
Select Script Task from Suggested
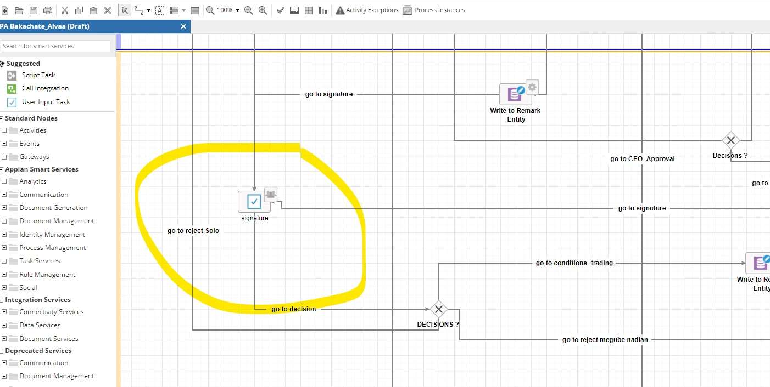(38, 75)
